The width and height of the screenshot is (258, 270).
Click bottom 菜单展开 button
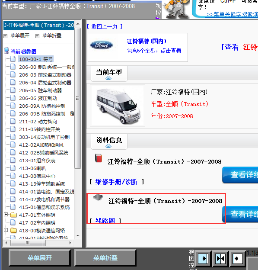(40, 258)
